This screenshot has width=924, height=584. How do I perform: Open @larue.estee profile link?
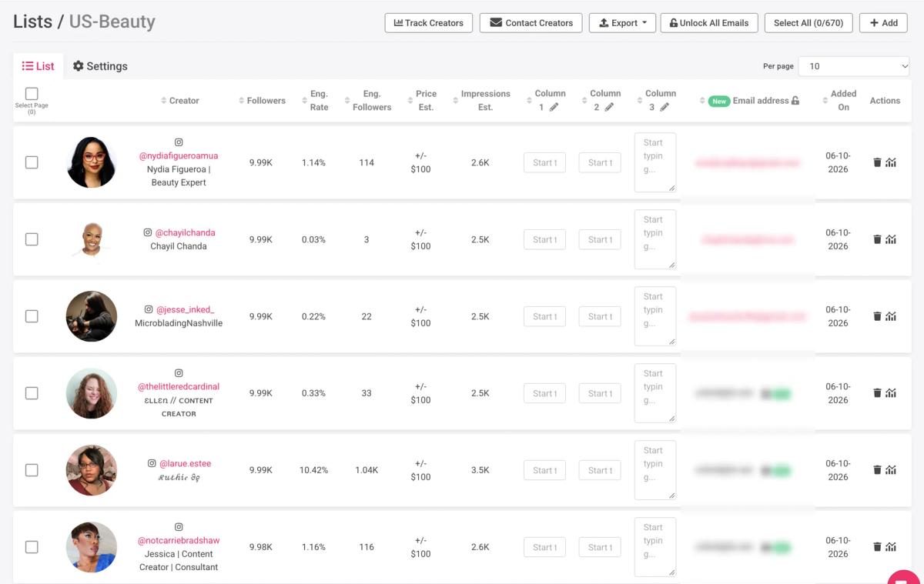[x=185, y=463]
